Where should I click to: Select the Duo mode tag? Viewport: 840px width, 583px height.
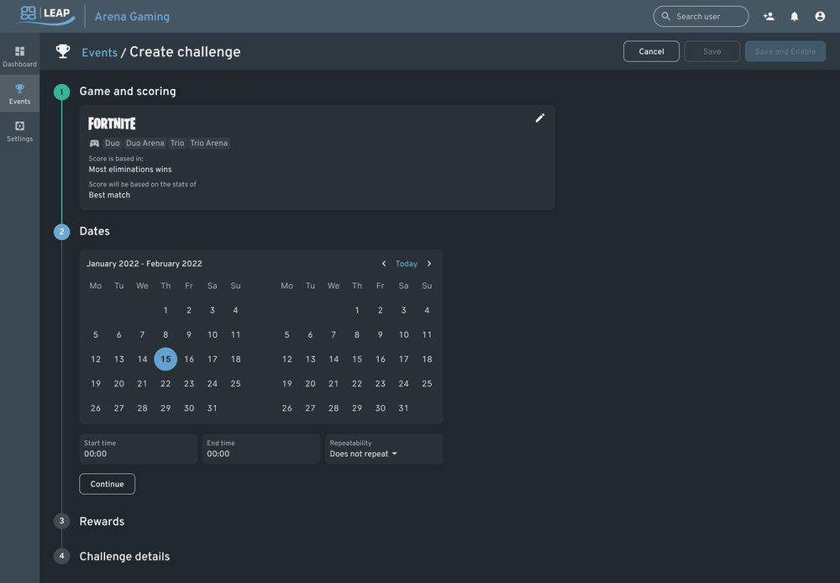113,143
